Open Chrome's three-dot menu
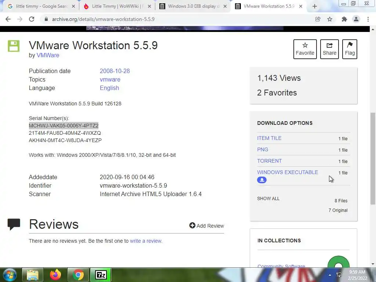Screen dimensions: 376x282 [368, 19]
